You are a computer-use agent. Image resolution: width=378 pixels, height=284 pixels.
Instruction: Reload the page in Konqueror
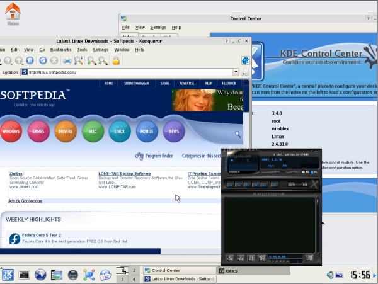[x=43, y=60]
